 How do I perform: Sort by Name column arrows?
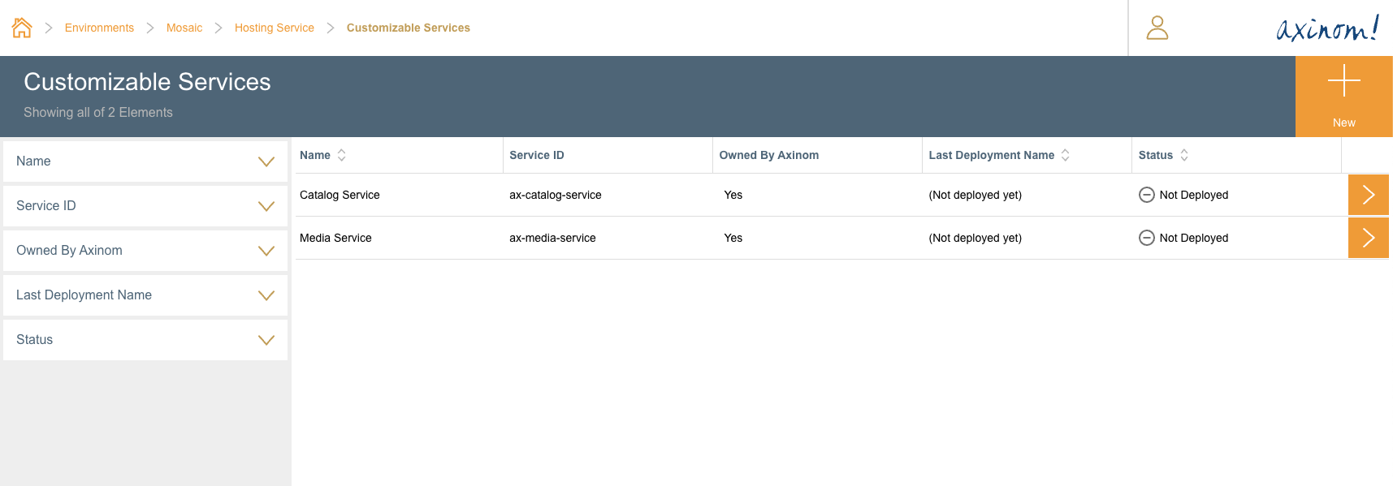pos(342,155)
